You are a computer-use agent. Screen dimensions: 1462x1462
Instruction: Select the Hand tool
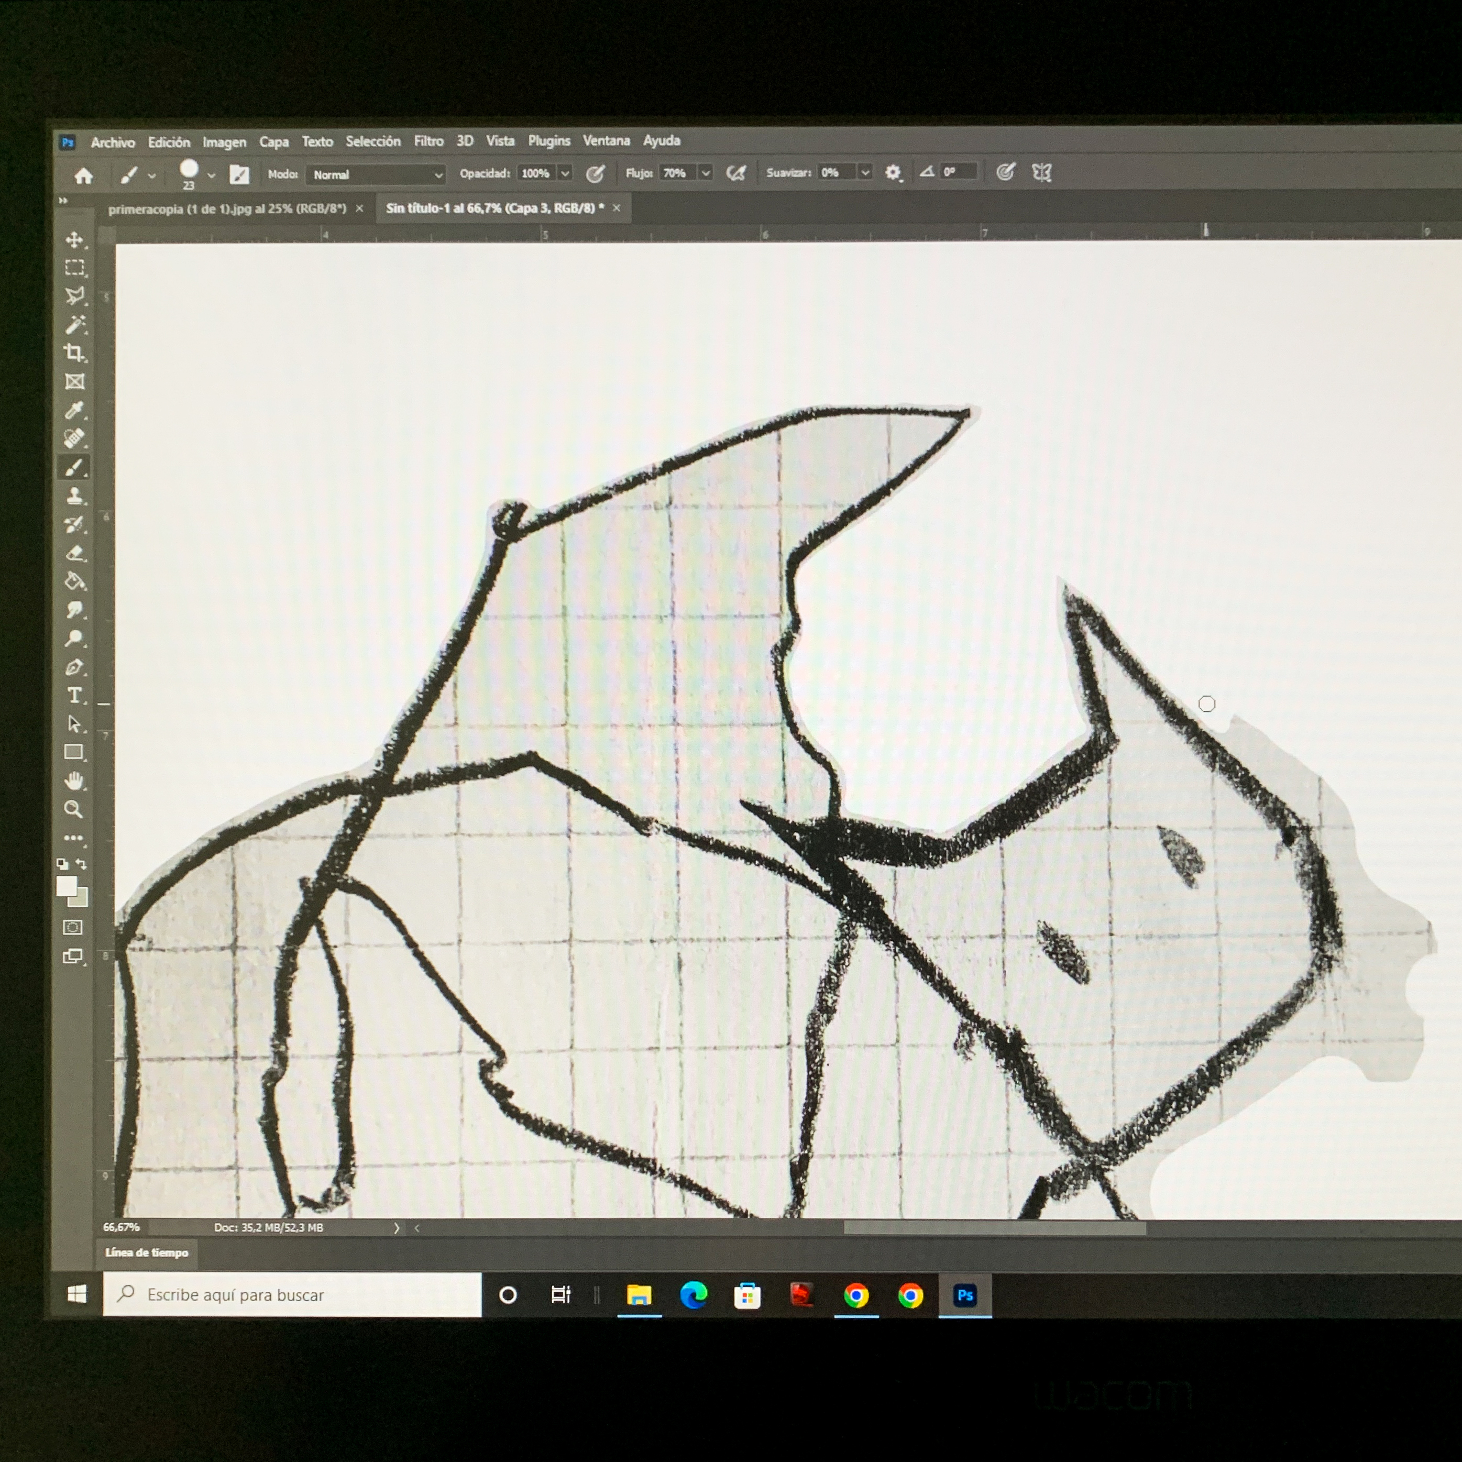tap(74, 781)
